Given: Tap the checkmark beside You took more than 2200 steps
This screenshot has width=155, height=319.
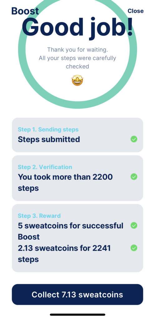Looking at the screenshot, I should coord(134,177).
